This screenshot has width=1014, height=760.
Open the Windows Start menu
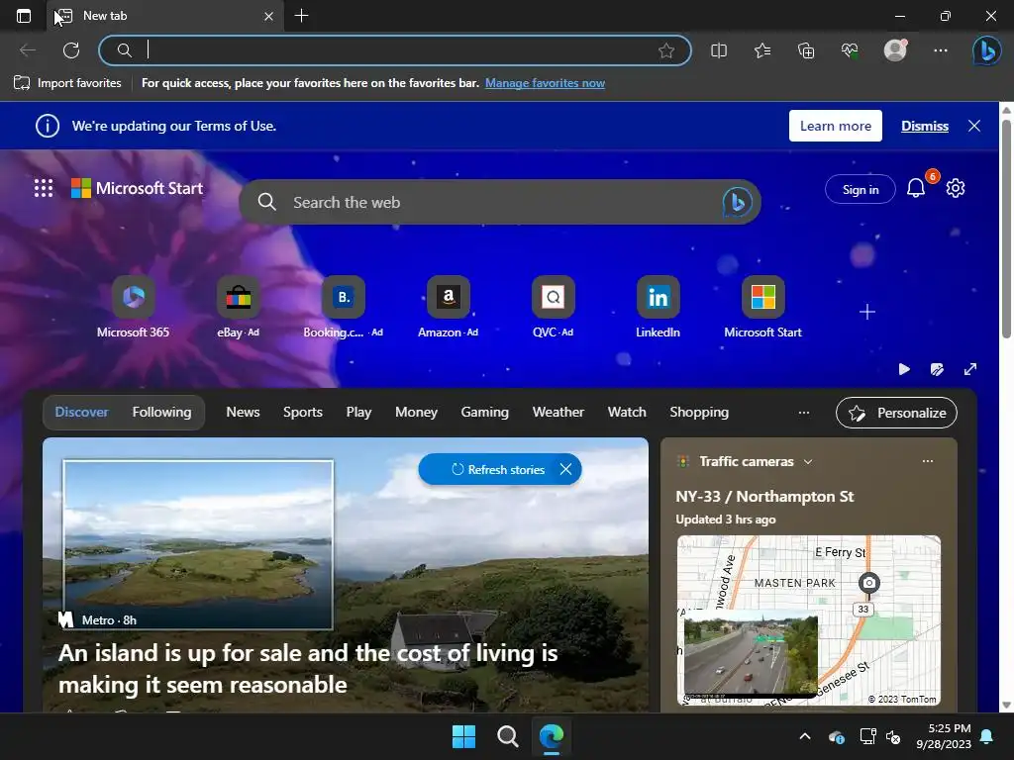pos(463,736)
